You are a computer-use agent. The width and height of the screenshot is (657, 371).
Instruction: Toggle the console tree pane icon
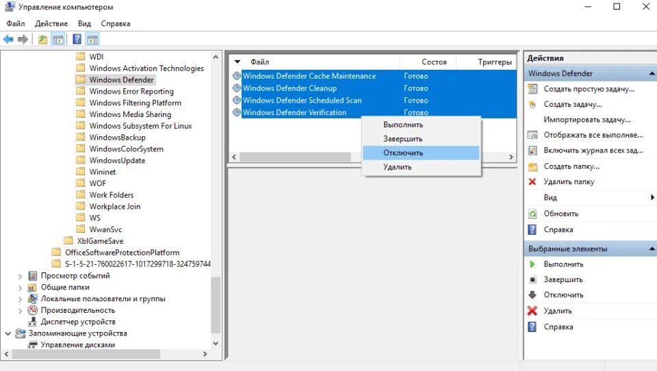(x=57, y=40)
